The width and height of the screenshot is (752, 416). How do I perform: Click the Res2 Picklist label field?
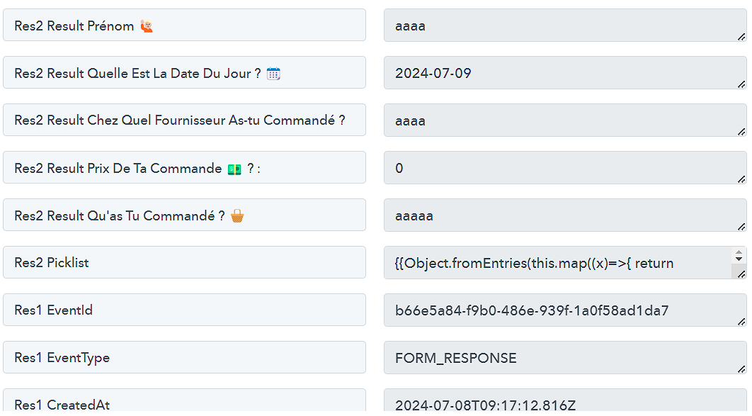(x=185, y=262)
